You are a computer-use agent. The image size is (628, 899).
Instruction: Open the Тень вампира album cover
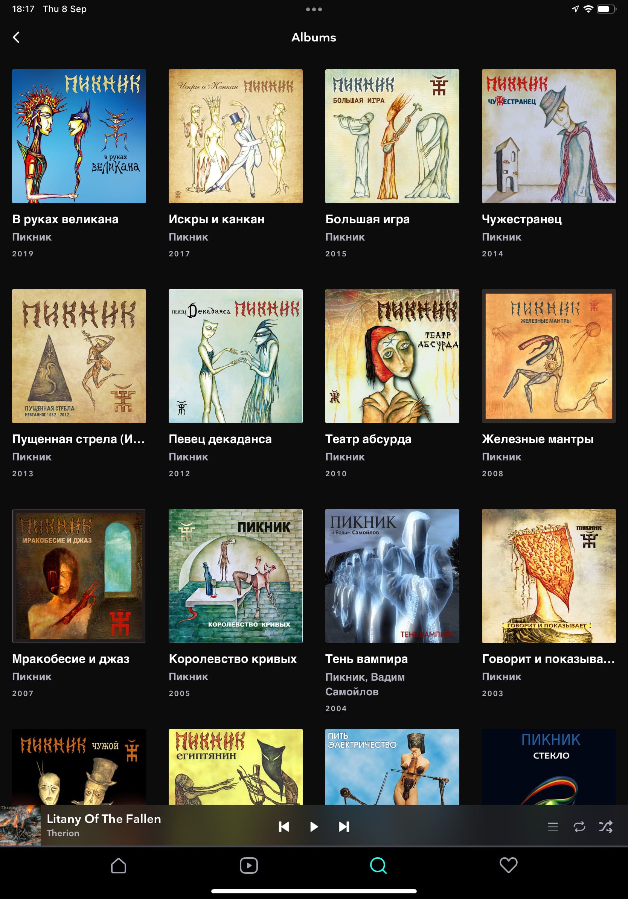pyautogui.click(x=392, y=576)
